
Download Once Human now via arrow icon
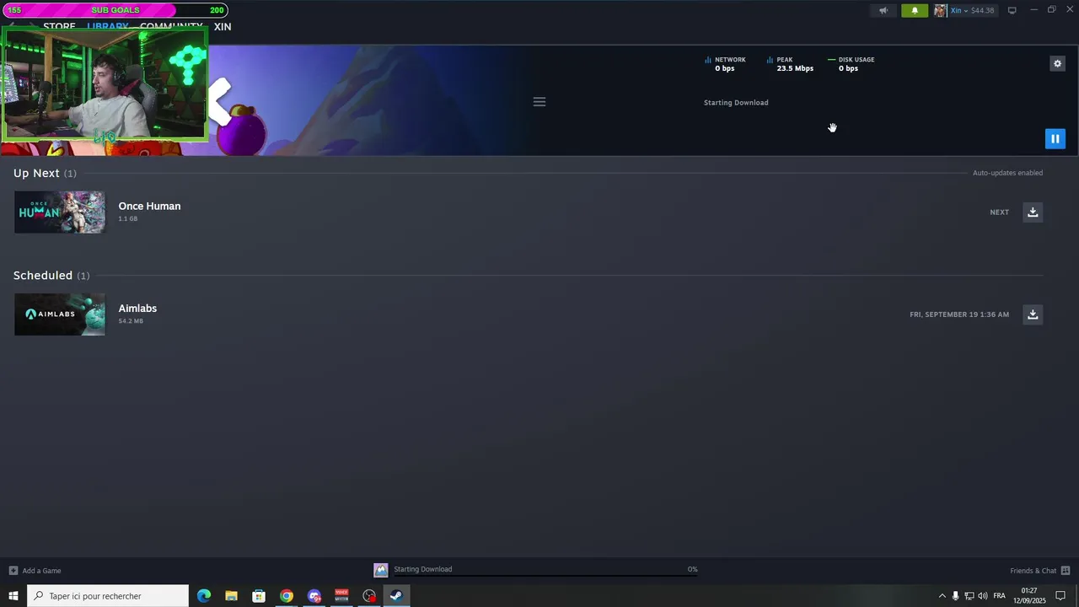tap(1033, 212)
